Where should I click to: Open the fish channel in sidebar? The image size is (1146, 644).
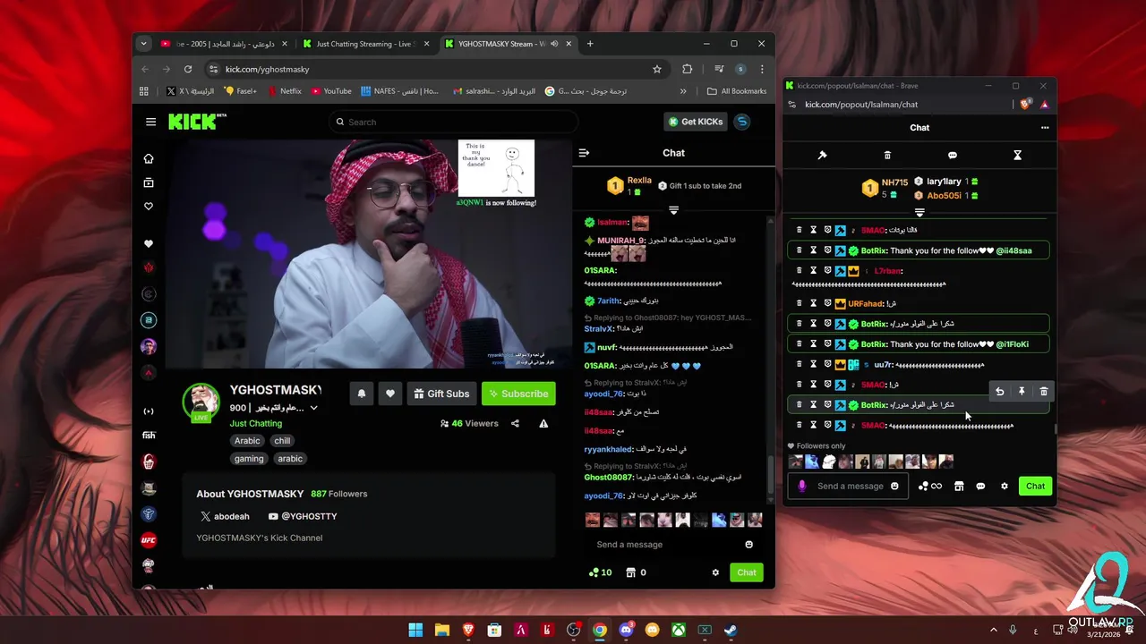click(149, 436)
